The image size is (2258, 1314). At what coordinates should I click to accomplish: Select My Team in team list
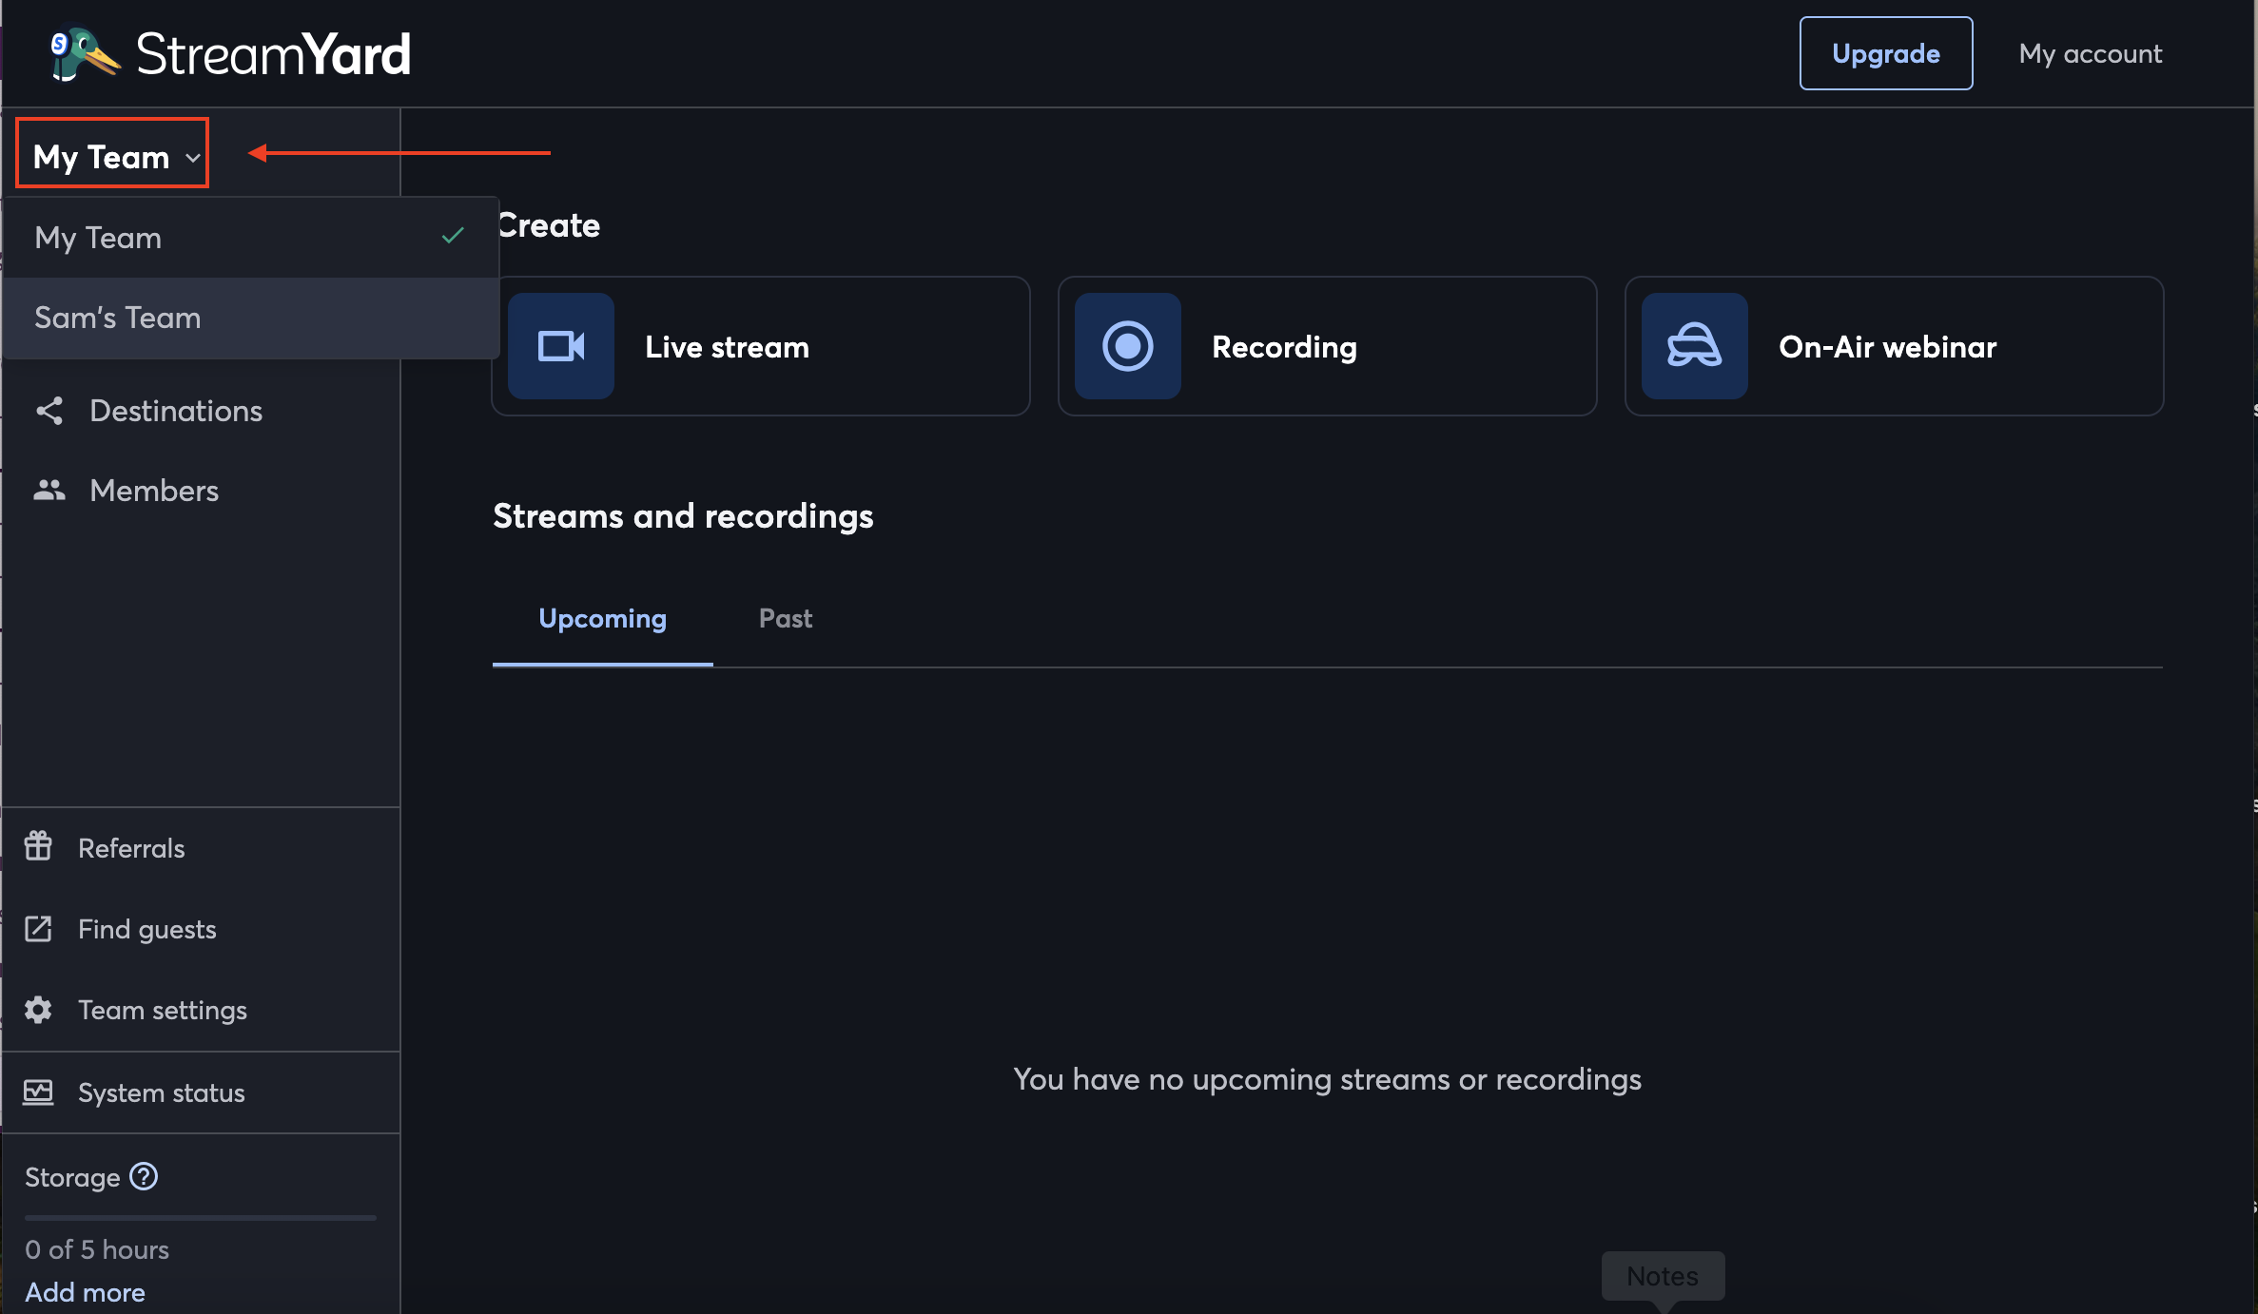pyautogui.click(x=251, y=238)
